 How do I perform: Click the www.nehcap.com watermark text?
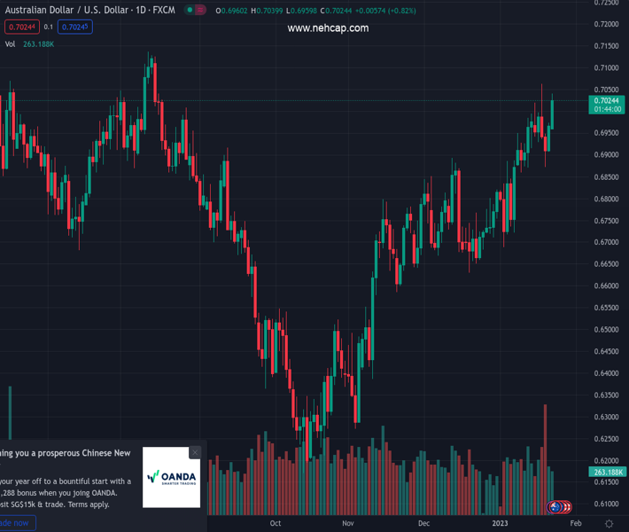click(x=328, y=28)
